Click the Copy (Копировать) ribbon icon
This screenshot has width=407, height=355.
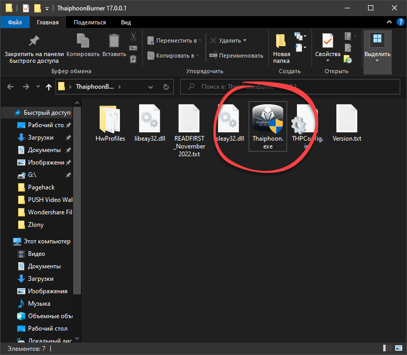83,40
